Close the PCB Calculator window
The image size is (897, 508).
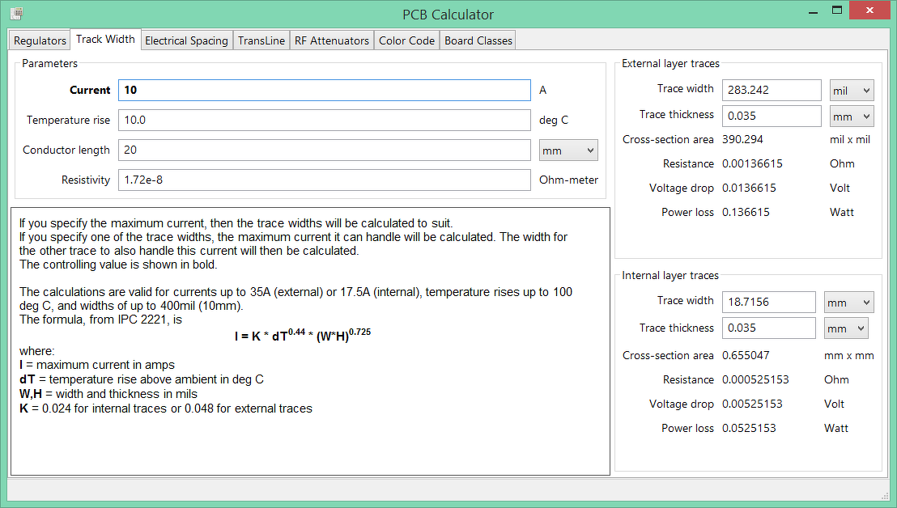869,11
